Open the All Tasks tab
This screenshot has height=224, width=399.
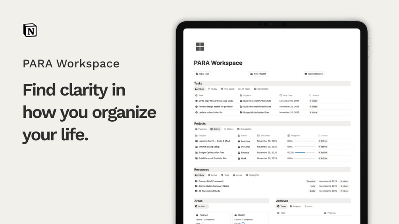(244, 89)
